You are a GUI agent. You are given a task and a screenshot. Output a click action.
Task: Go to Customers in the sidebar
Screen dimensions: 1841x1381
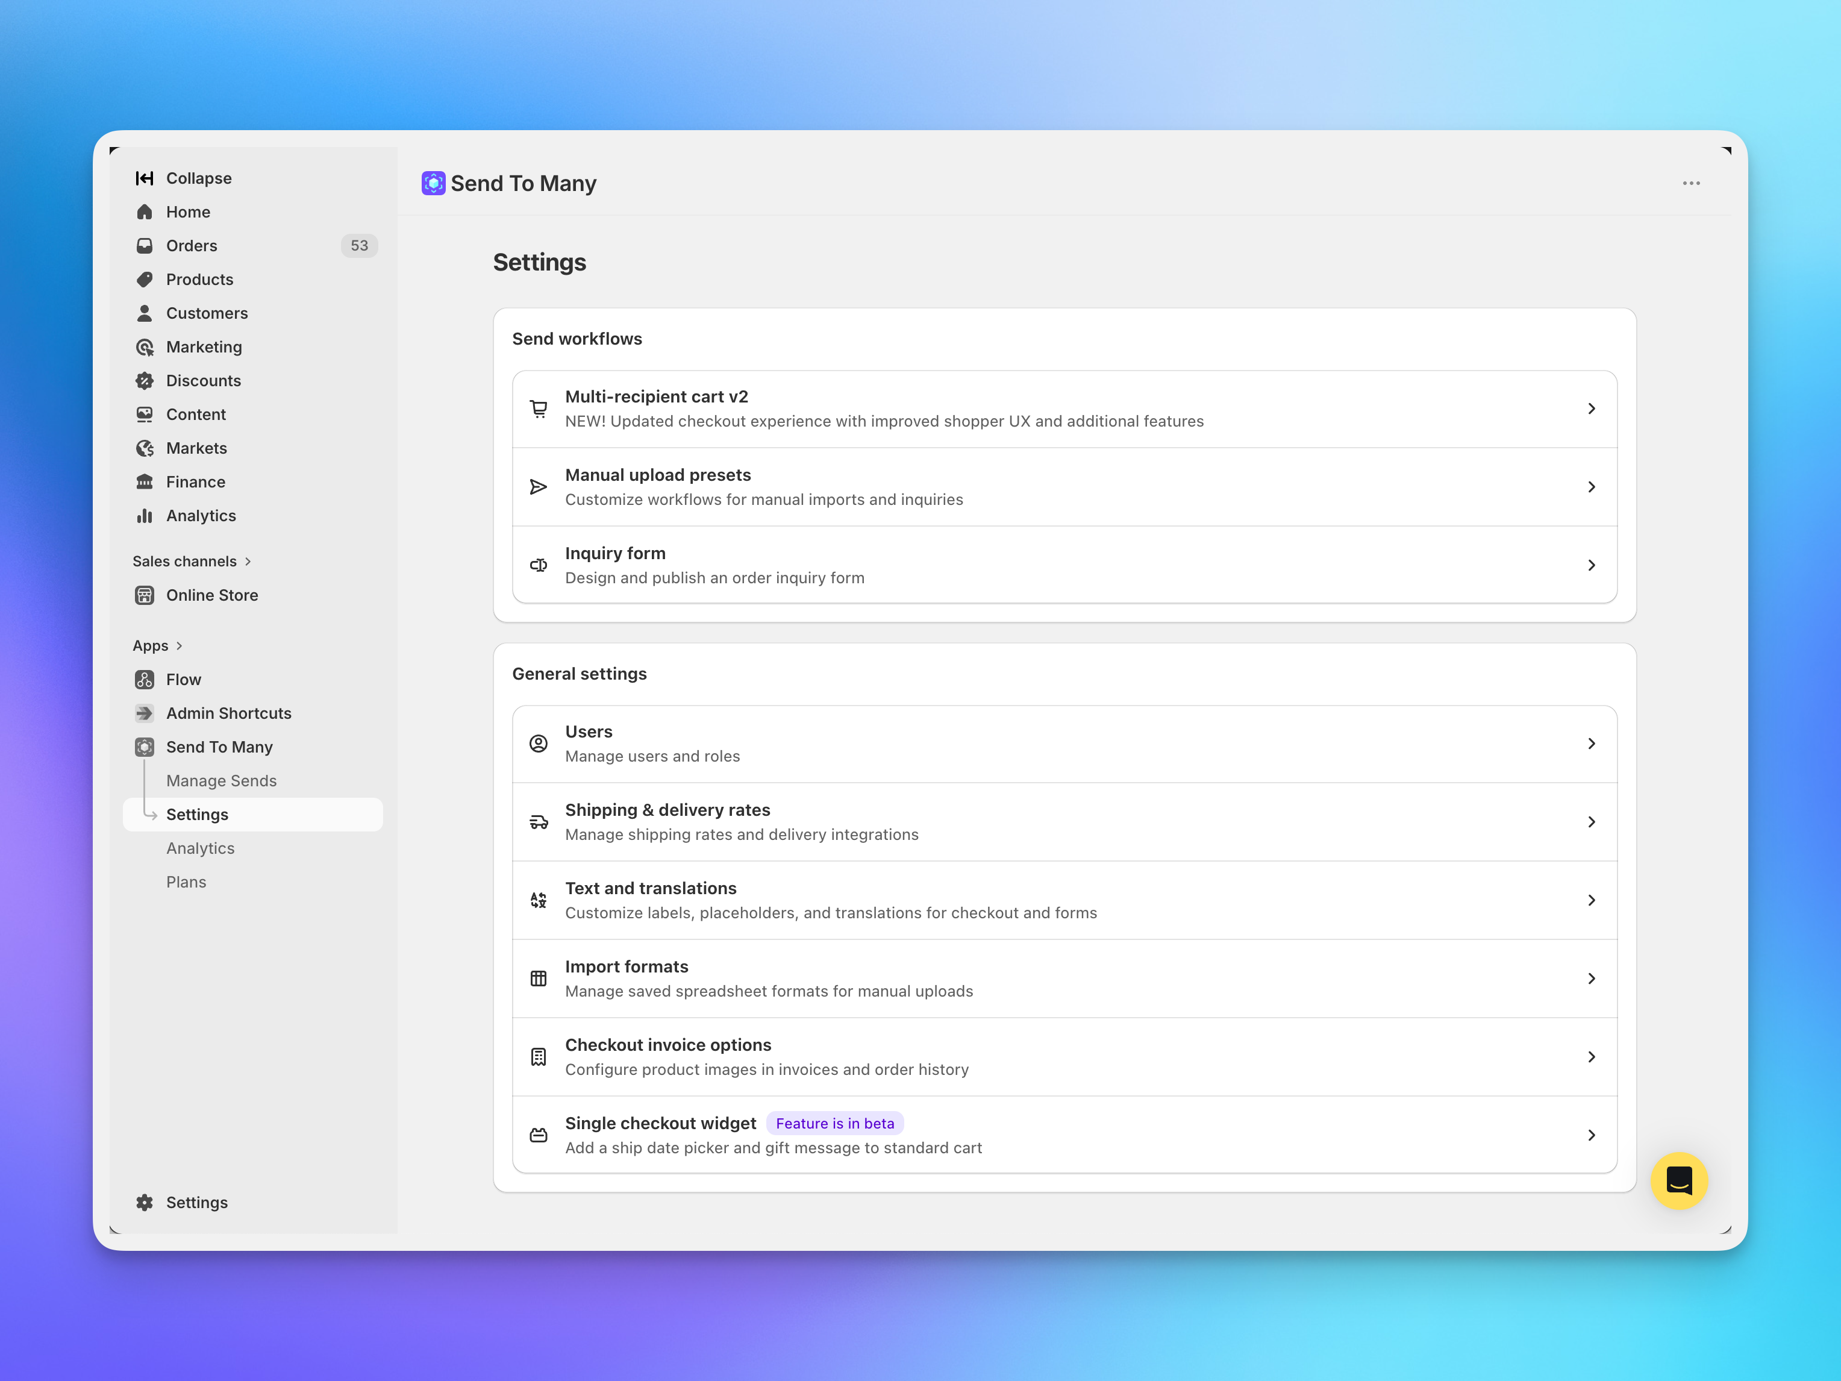pyautogui.click(x=252, y=313)
